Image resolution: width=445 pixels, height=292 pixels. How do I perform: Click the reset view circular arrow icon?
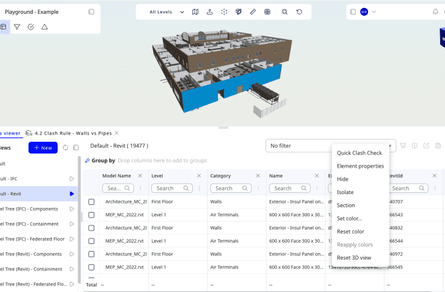point(299,11)
